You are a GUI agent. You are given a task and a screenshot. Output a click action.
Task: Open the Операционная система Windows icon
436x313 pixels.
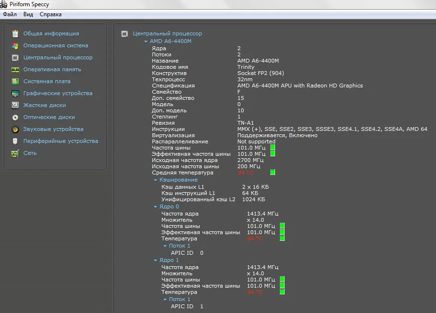pyautogui.click(x=15, y=46)
